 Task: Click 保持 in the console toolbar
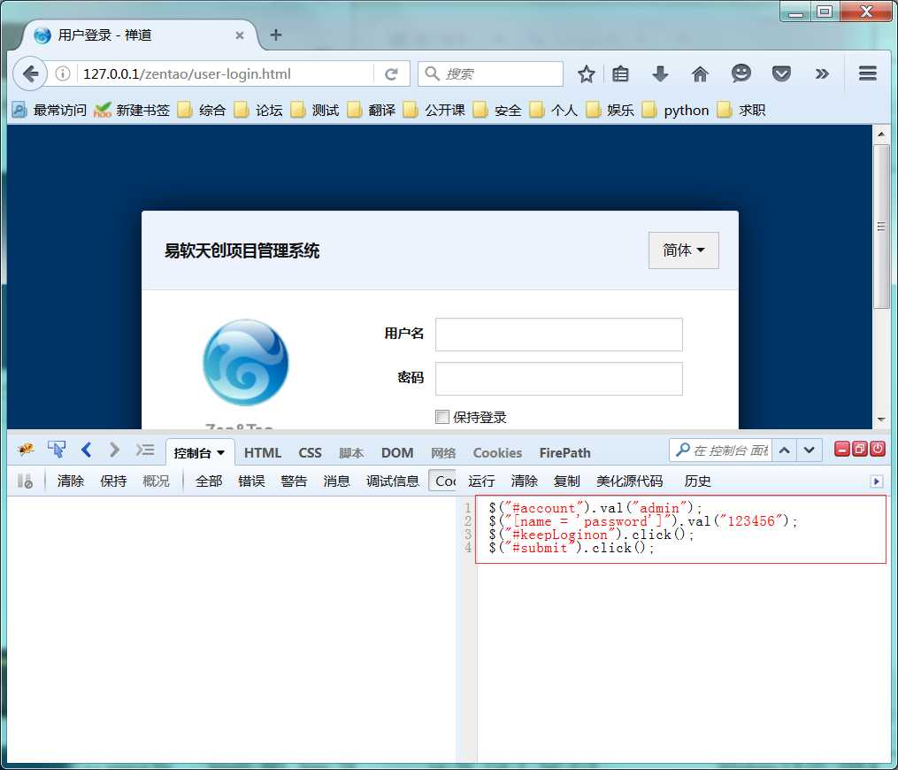113,481
